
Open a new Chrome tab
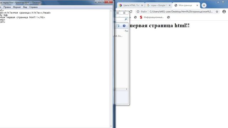204,5
